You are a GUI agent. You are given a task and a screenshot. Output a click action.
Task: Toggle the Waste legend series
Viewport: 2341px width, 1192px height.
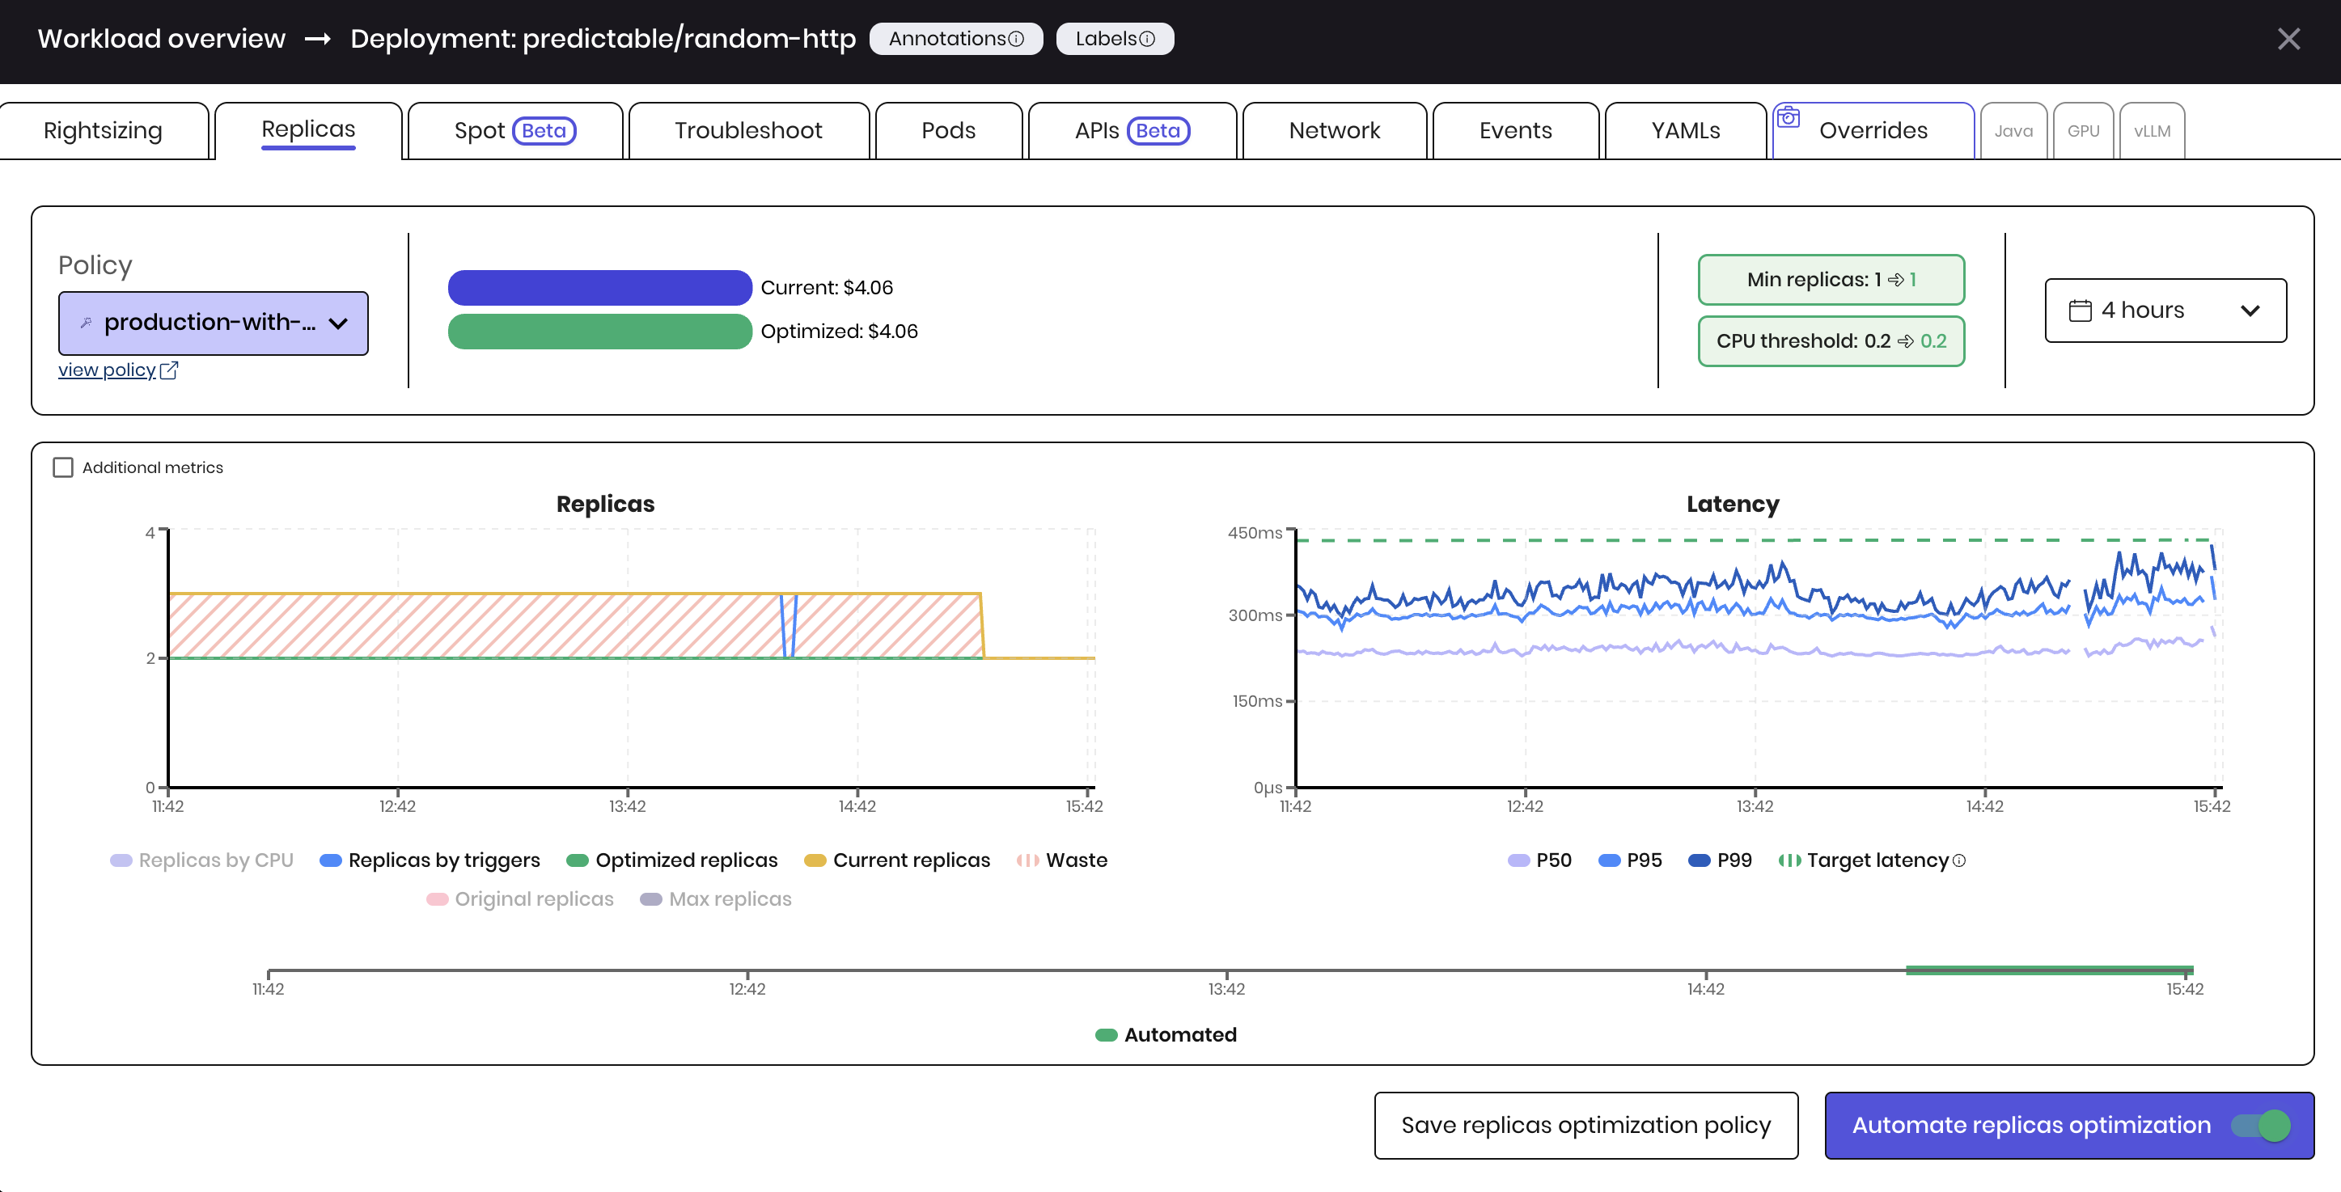pos(1062,860)
